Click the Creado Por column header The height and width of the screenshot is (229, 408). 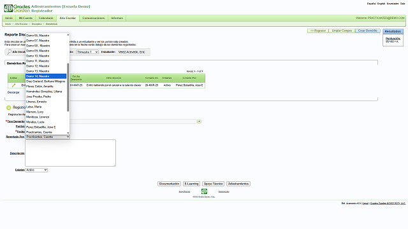pos(189,78)
